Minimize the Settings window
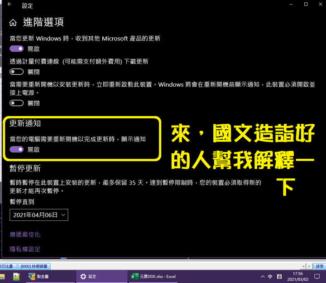Screen dimensions: 326x283 pyautogui.click(x=291, y=4)
